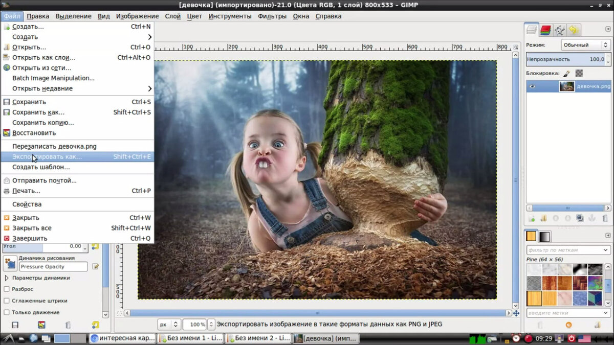Click интересная кар... taskbar window button
Image resolution: width=614 pixels, height=345 pixels.
point(122,338)
